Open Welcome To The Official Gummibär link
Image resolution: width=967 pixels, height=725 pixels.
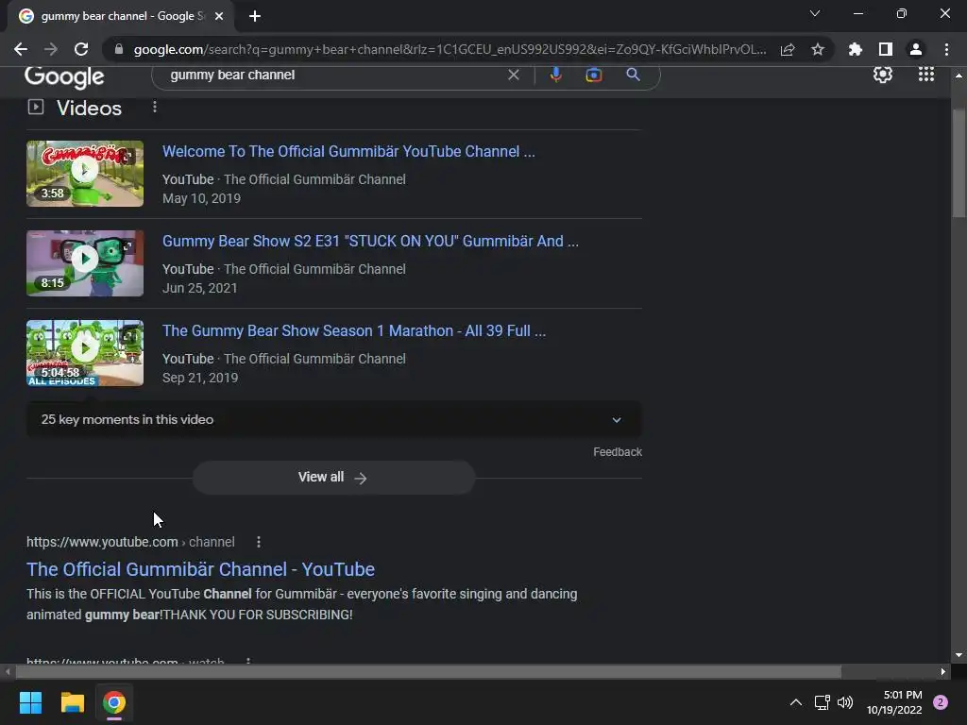(x=348, y=152)
